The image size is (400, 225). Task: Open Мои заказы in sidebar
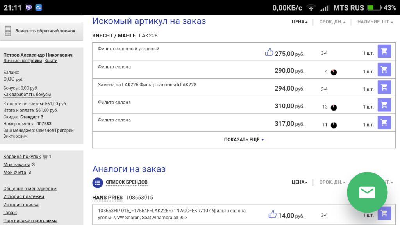tap(16, 164)
